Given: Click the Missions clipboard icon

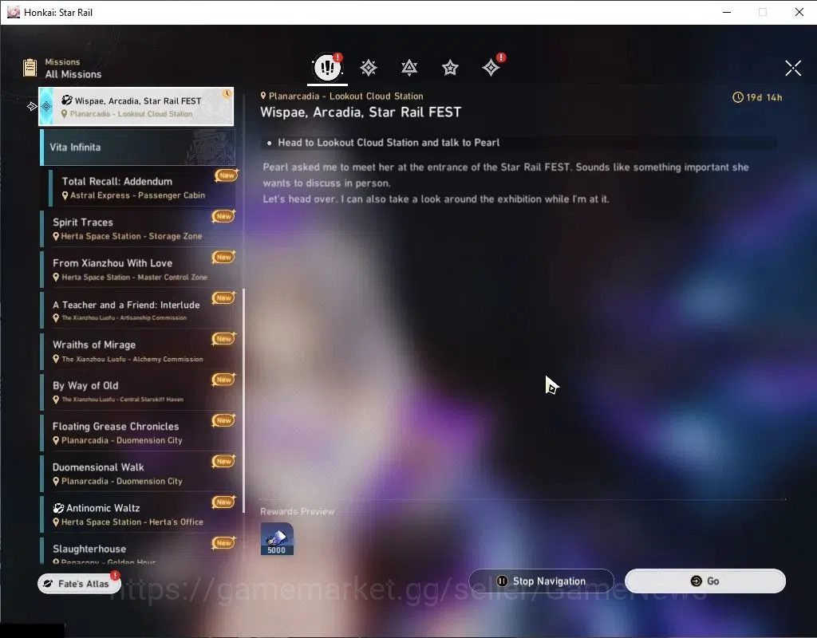Looking at the screenshot, I should point(30,68).
